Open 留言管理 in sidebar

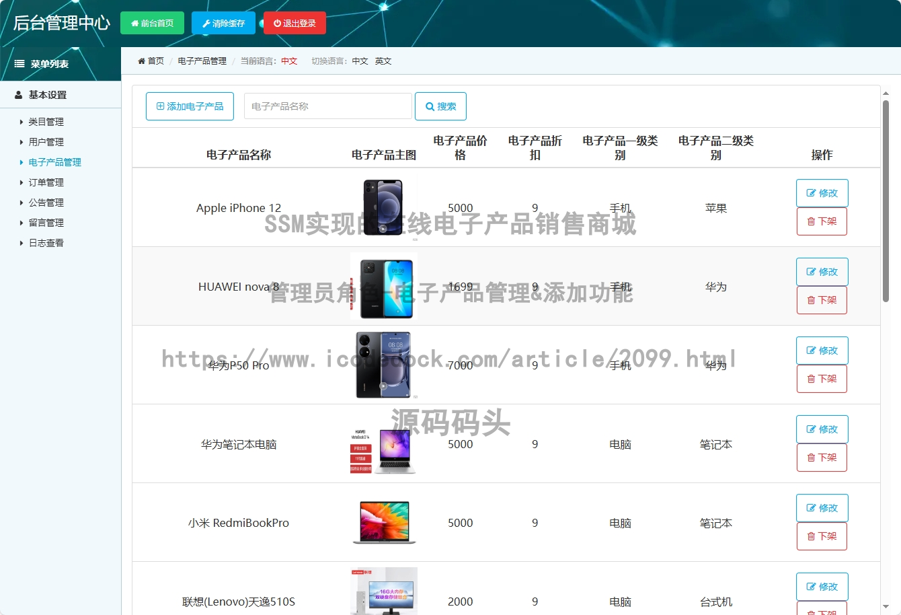click(46, 223)
